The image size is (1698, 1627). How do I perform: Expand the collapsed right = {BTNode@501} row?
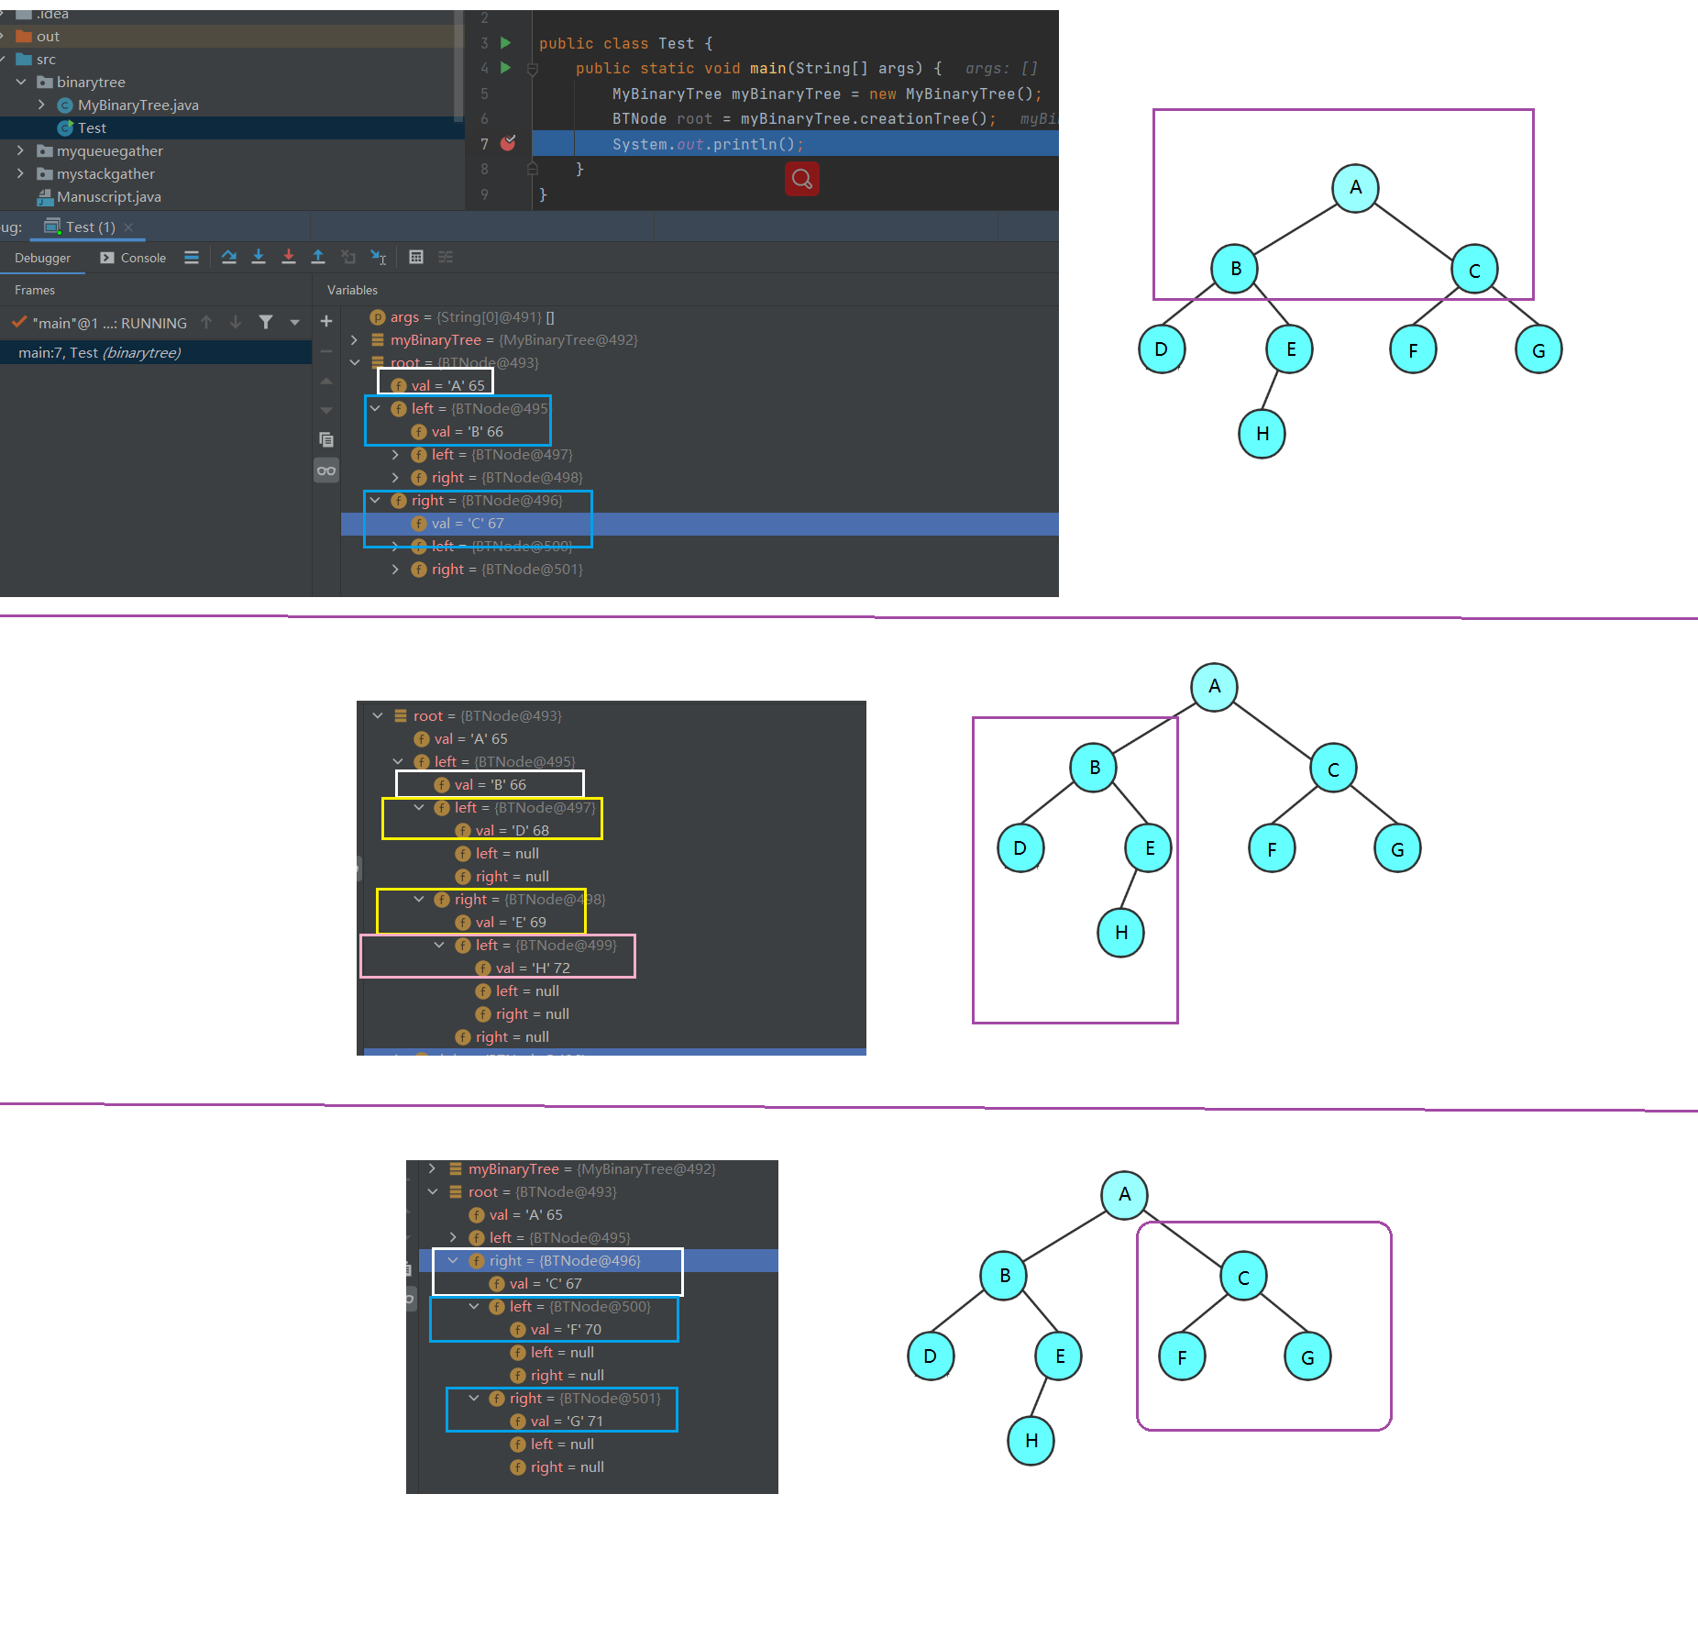tap(395, 570)
